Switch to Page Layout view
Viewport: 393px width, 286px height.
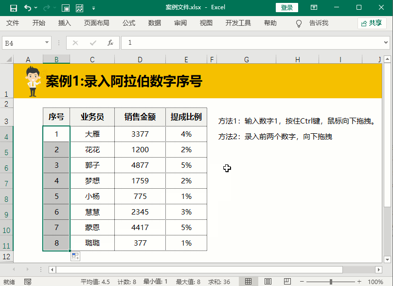pyautogui.click(x=268, y=282)
